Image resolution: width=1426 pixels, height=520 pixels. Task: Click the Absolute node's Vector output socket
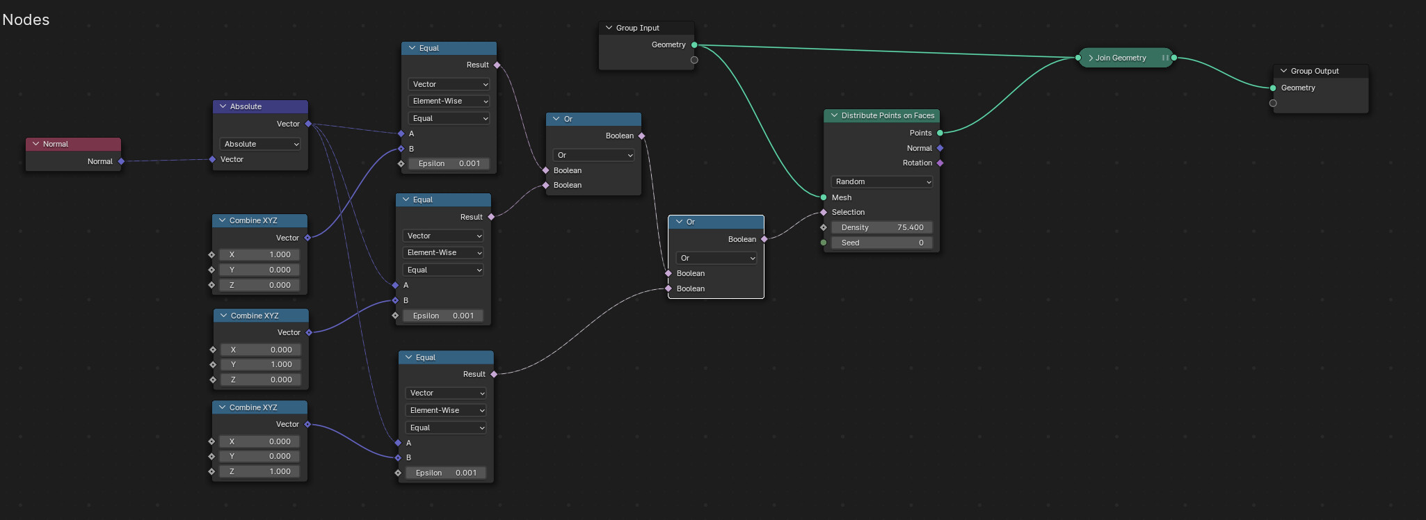tap(308, 124)
